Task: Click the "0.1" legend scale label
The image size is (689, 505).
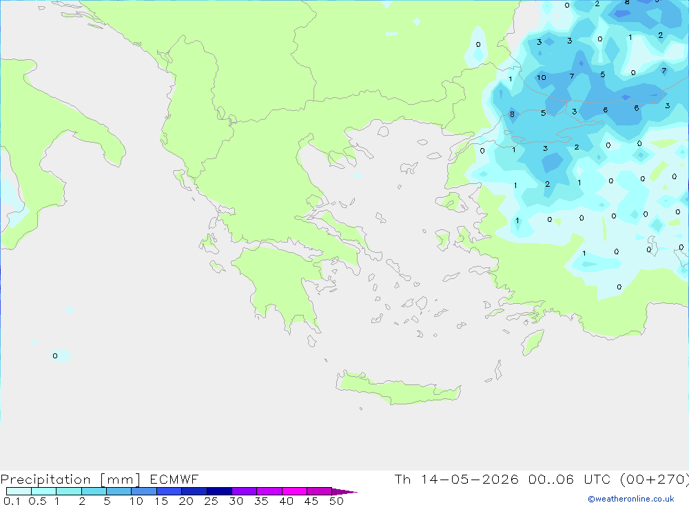Action: pyautogui.click(x=12, y=501)
